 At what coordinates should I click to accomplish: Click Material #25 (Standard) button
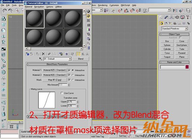55,70
